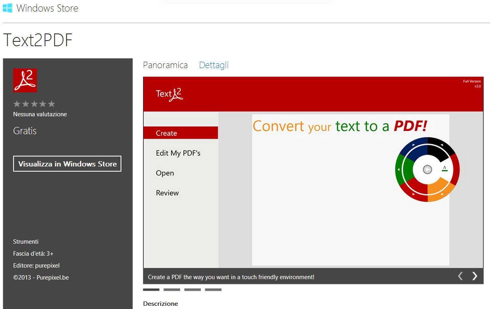Select the orange segment of color wheel

[442, 192]
